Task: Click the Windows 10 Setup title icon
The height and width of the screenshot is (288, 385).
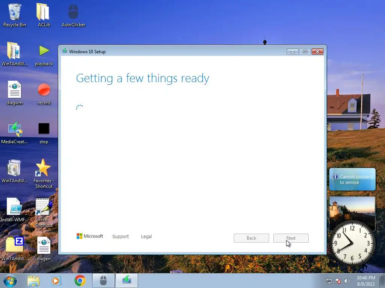Action: tap(65, 51)
